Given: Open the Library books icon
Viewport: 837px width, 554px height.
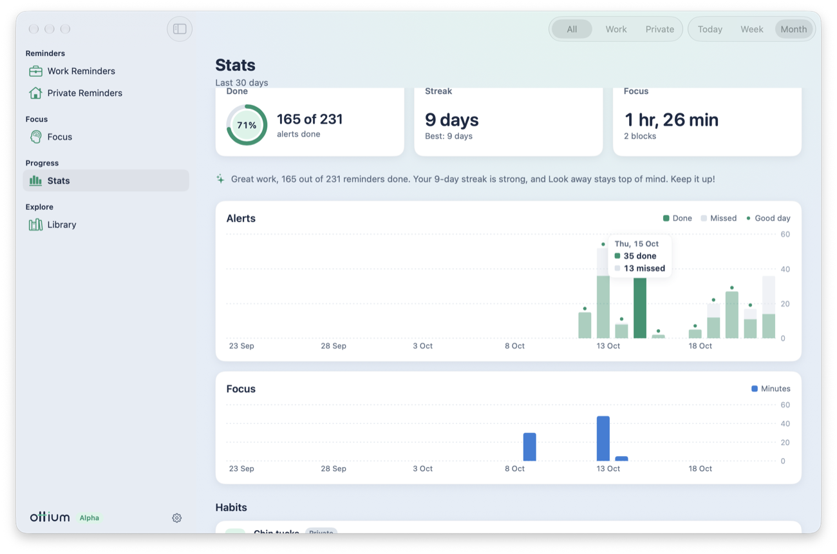Looking at the screenshot, I should (36, 224).
